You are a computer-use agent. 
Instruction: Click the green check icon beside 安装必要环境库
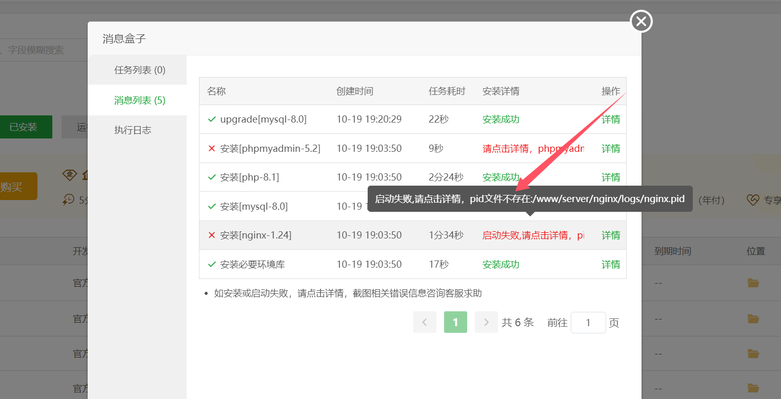pyautogui.click(x=212, y=265)
